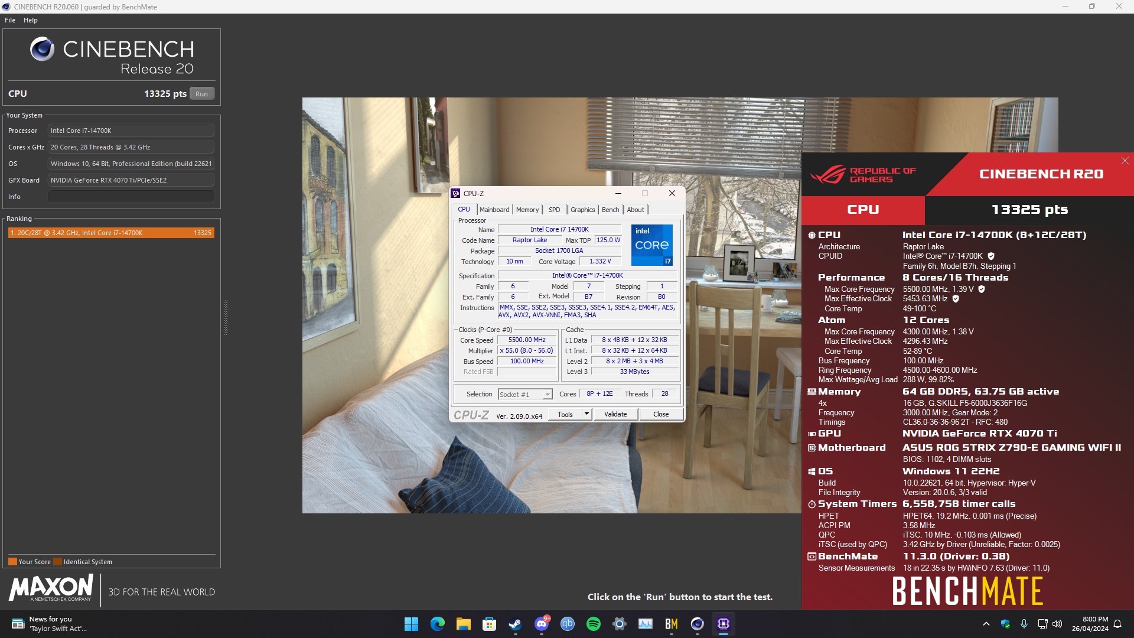Image resolution: width=1134 pixels, height=638 pixels.
Task: Click the Intel Core i7 logo in CPU-Z
Action: 651,245
